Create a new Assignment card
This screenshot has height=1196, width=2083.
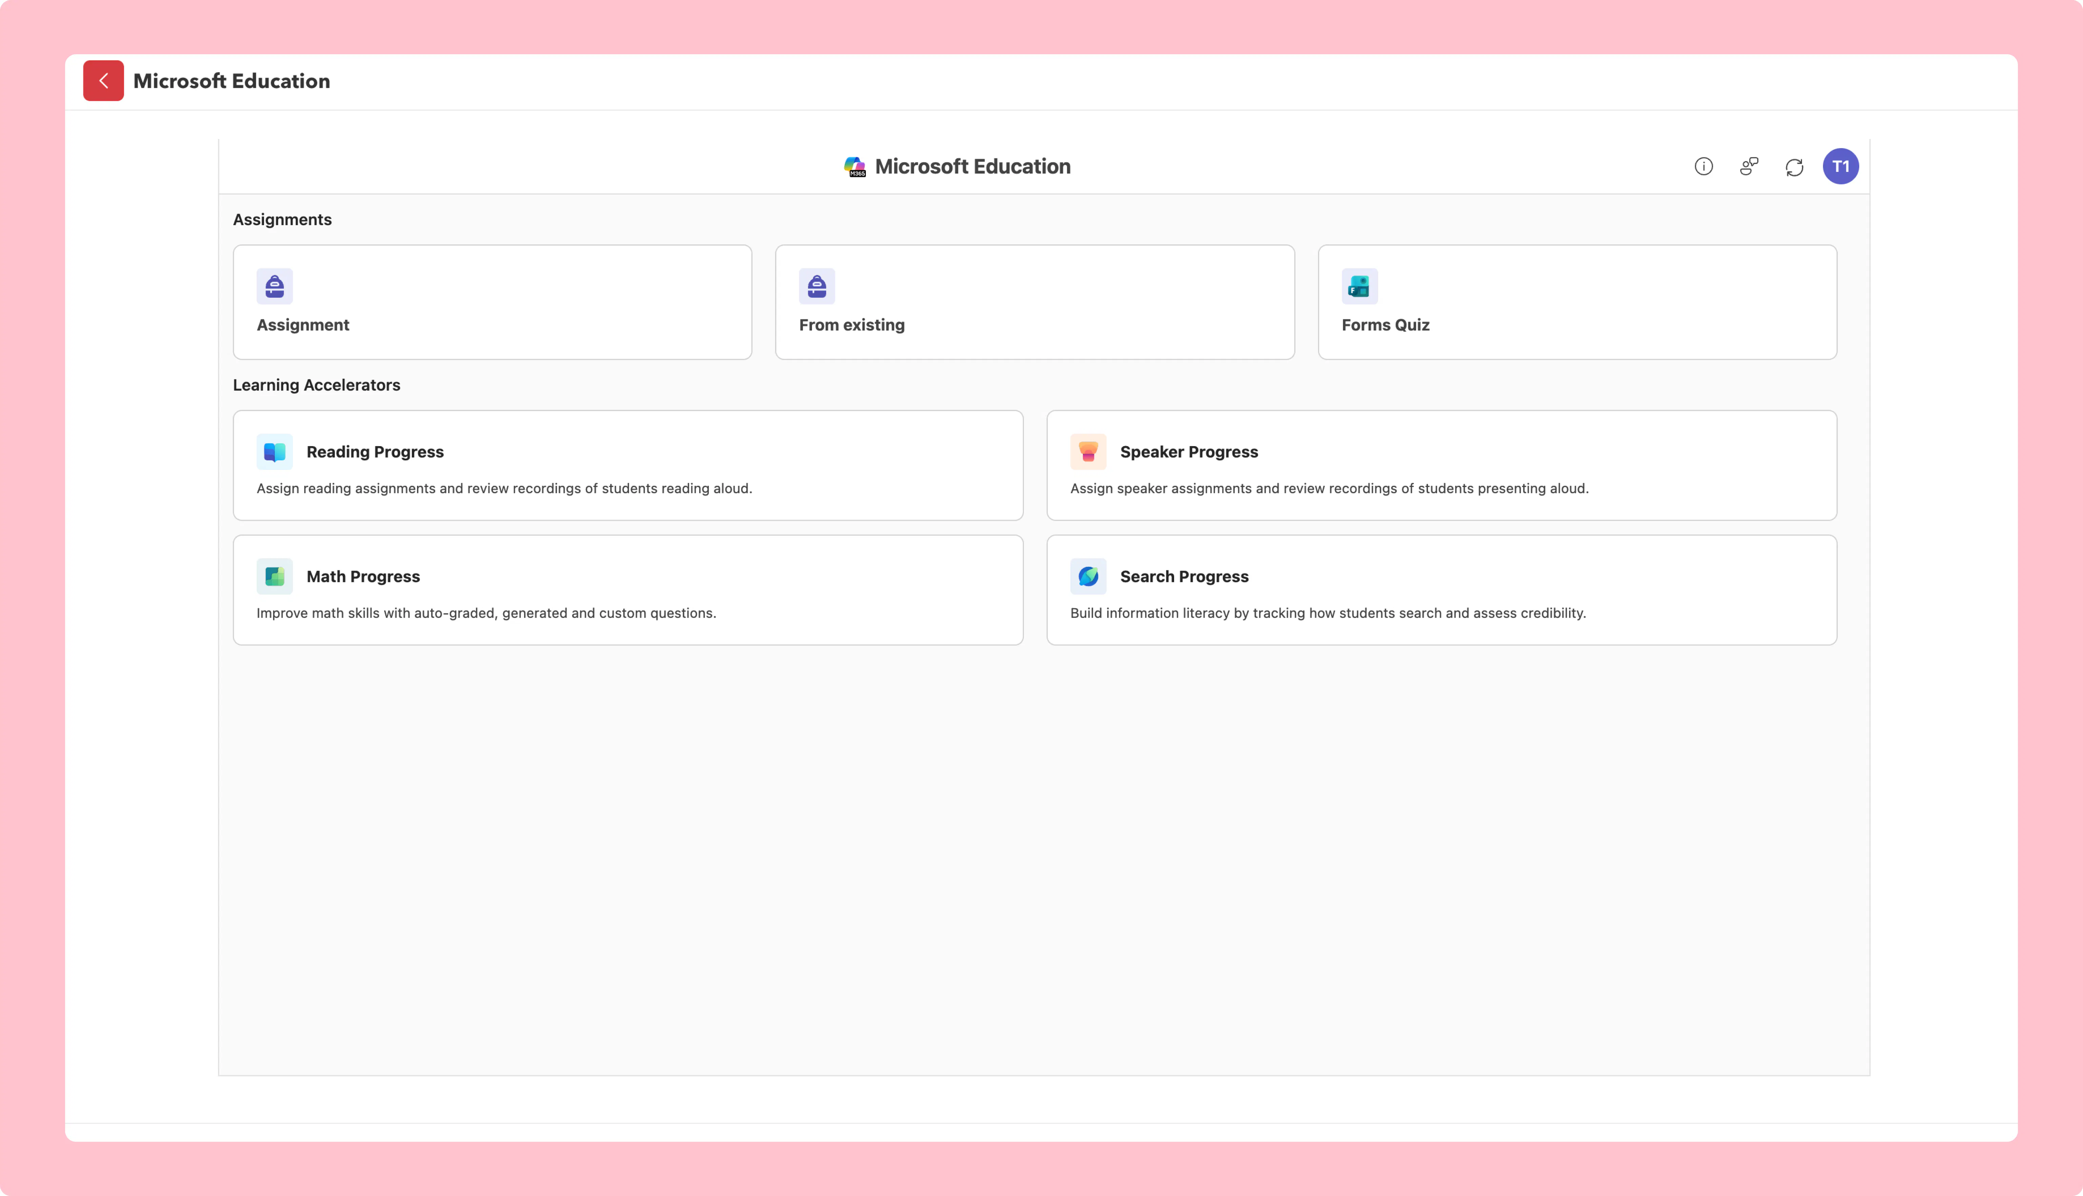(x=492, y=302)
